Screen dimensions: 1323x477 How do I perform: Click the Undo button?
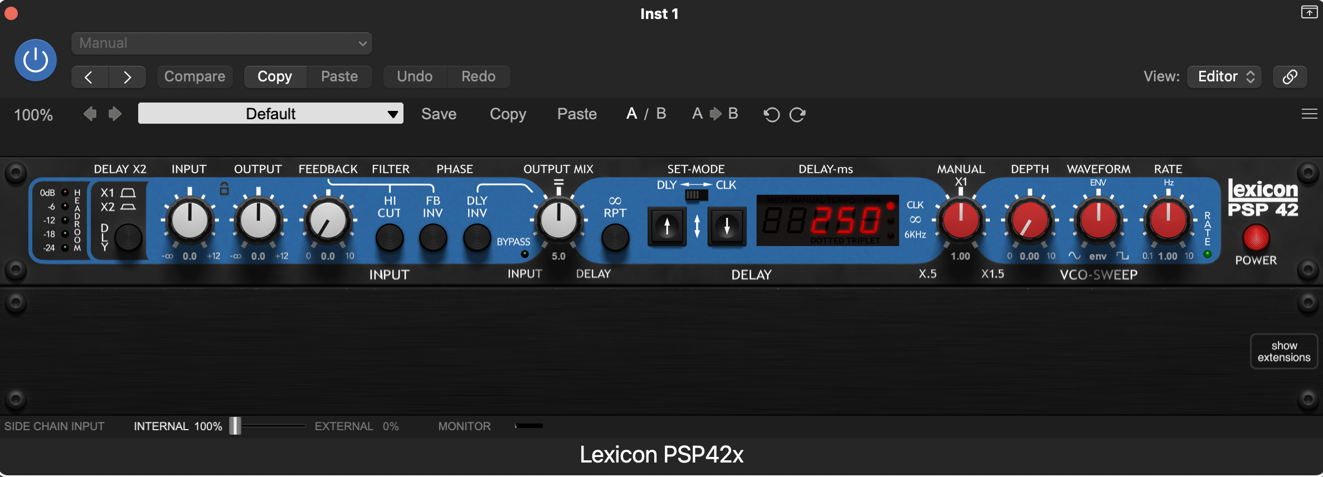415,77
